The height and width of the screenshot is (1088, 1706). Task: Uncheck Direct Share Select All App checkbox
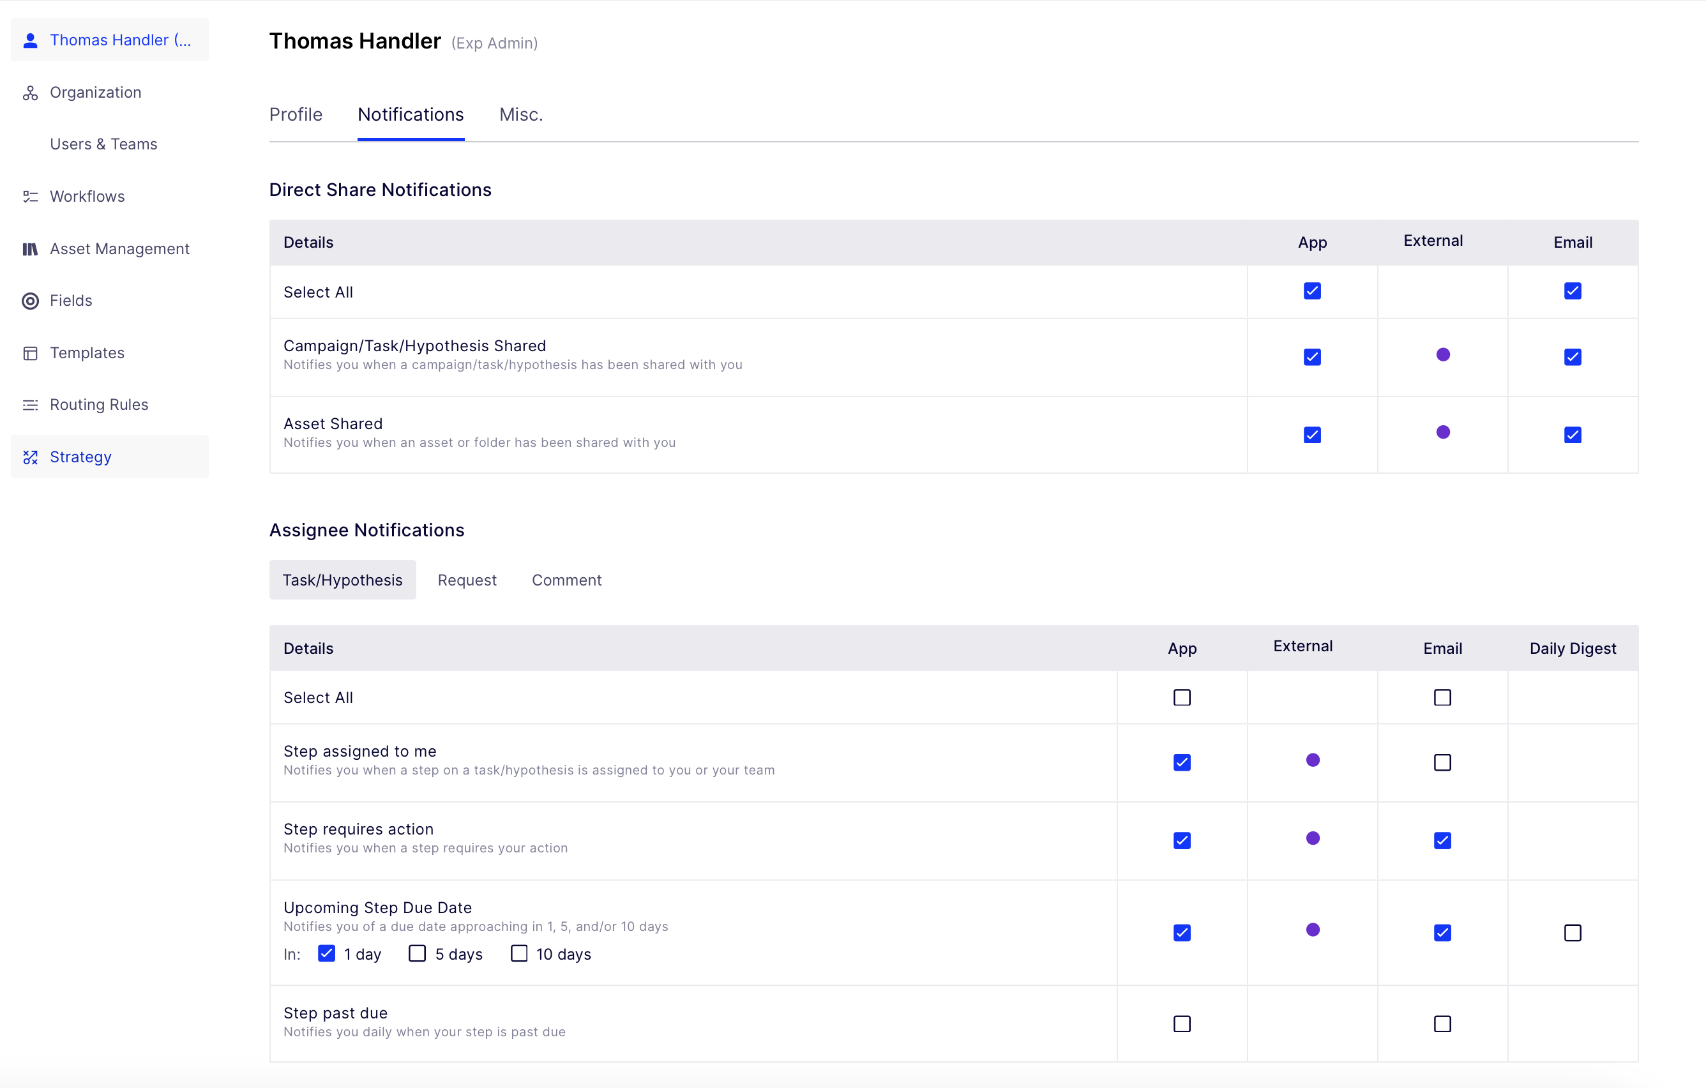pyautogui.click(x=1312, y=291)
